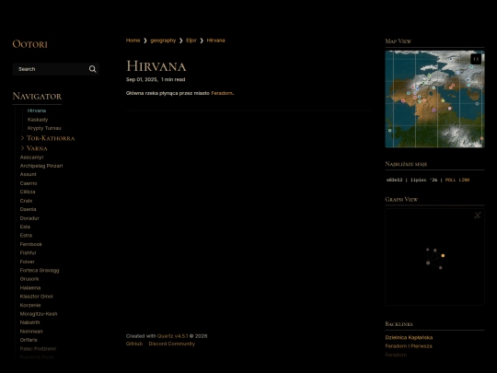Open Fishful in the Navigator
Viewport: 497px width, 373px height.
(x=28, y=252)
